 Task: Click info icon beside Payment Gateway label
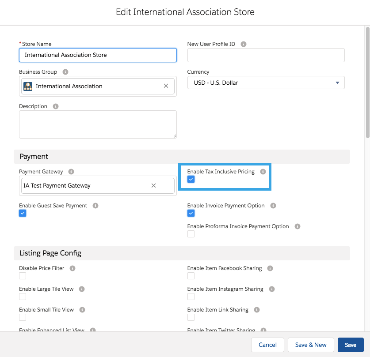pyautogui.click(x=71, y=172)
